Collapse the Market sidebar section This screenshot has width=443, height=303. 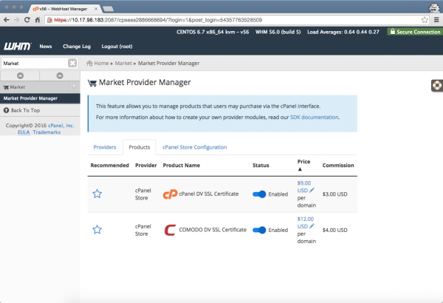[x=74, y=87]
